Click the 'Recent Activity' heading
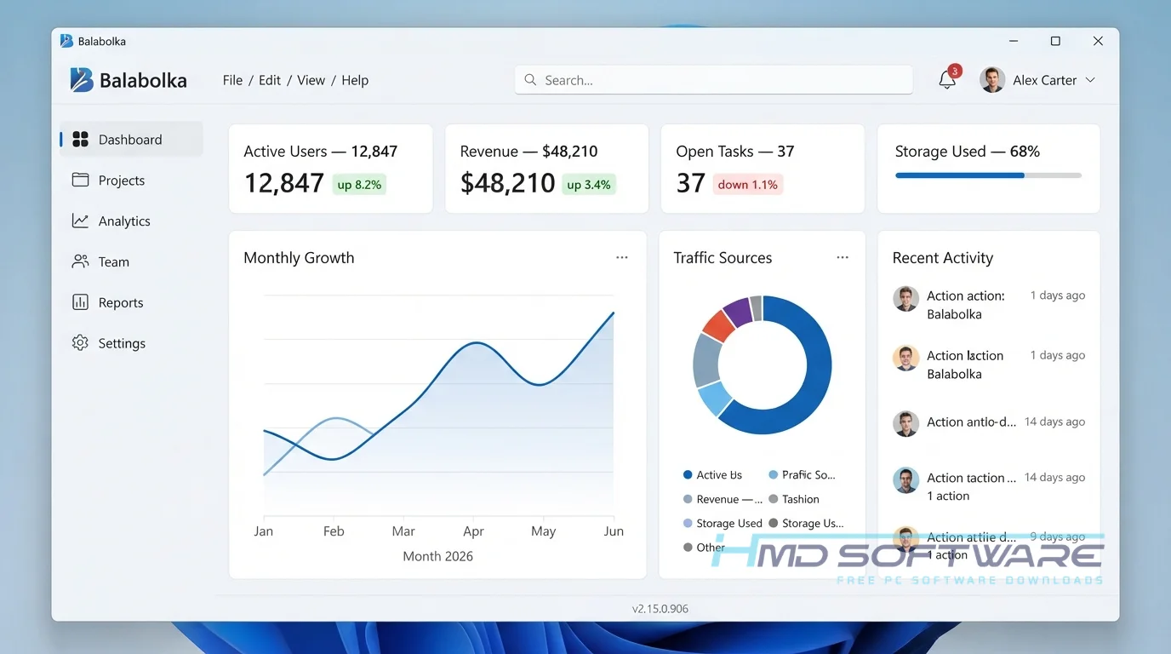Image resolution: width=1171 pixels, height=654 pixels. (x=943, y=258)
